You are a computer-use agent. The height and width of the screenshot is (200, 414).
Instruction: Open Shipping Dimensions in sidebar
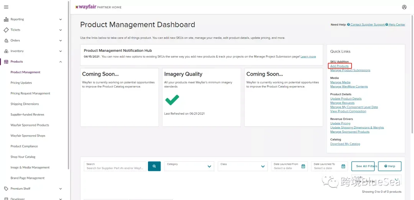[x=25, y=104]
